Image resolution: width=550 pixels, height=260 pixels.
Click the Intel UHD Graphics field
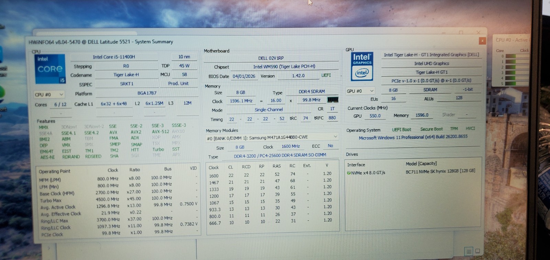point(431,63)
